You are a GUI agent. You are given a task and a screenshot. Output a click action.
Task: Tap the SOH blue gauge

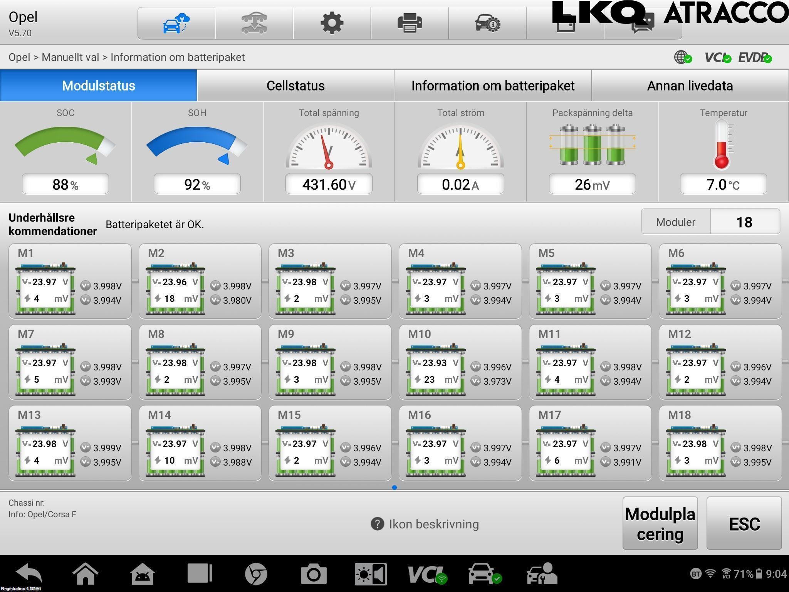(x=197, y=145)
